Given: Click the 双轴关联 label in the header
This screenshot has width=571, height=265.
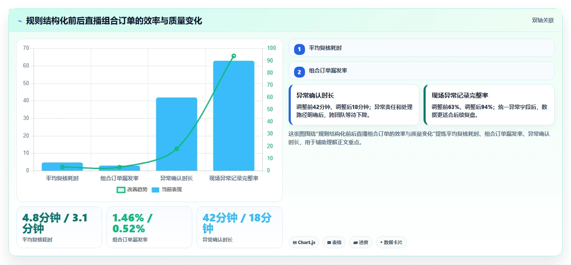Looking at the screenshot, I should 543,21.
